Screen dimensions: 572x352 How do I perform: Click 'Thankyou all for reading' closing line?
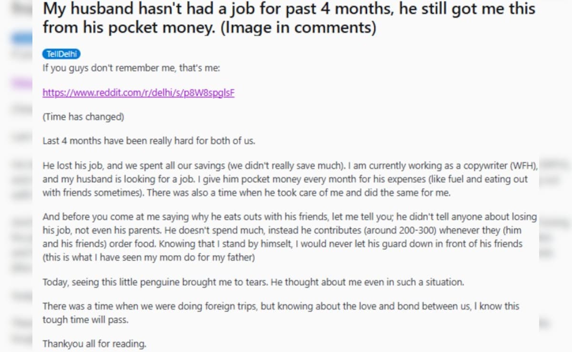94,343
